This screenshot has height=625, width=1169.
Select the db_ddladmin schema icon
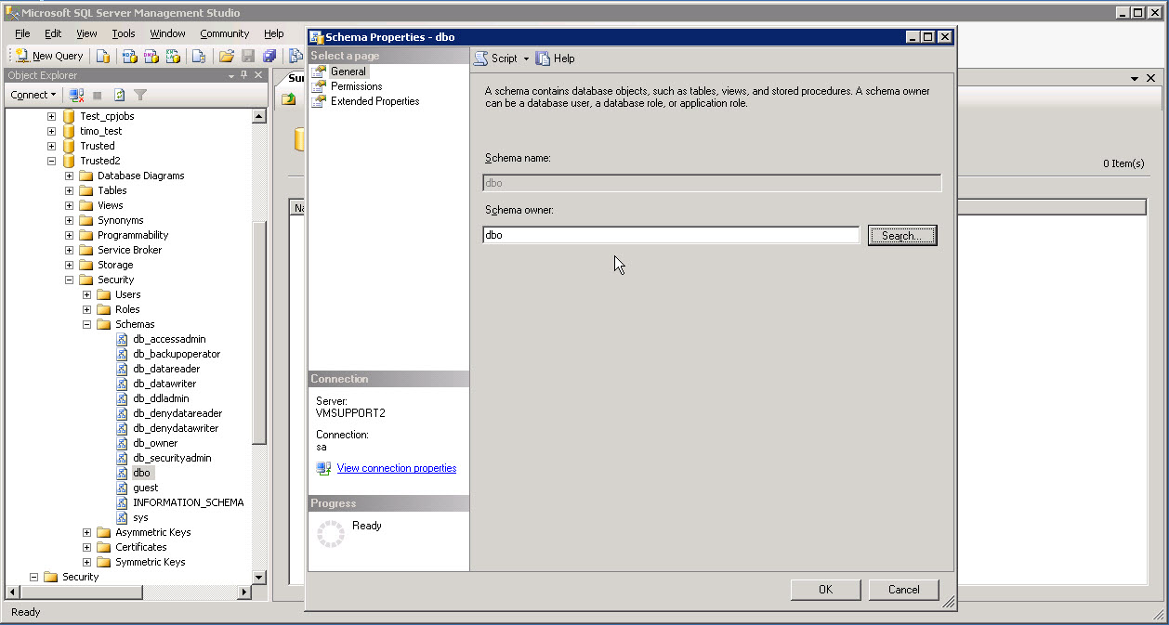point(122,398)
